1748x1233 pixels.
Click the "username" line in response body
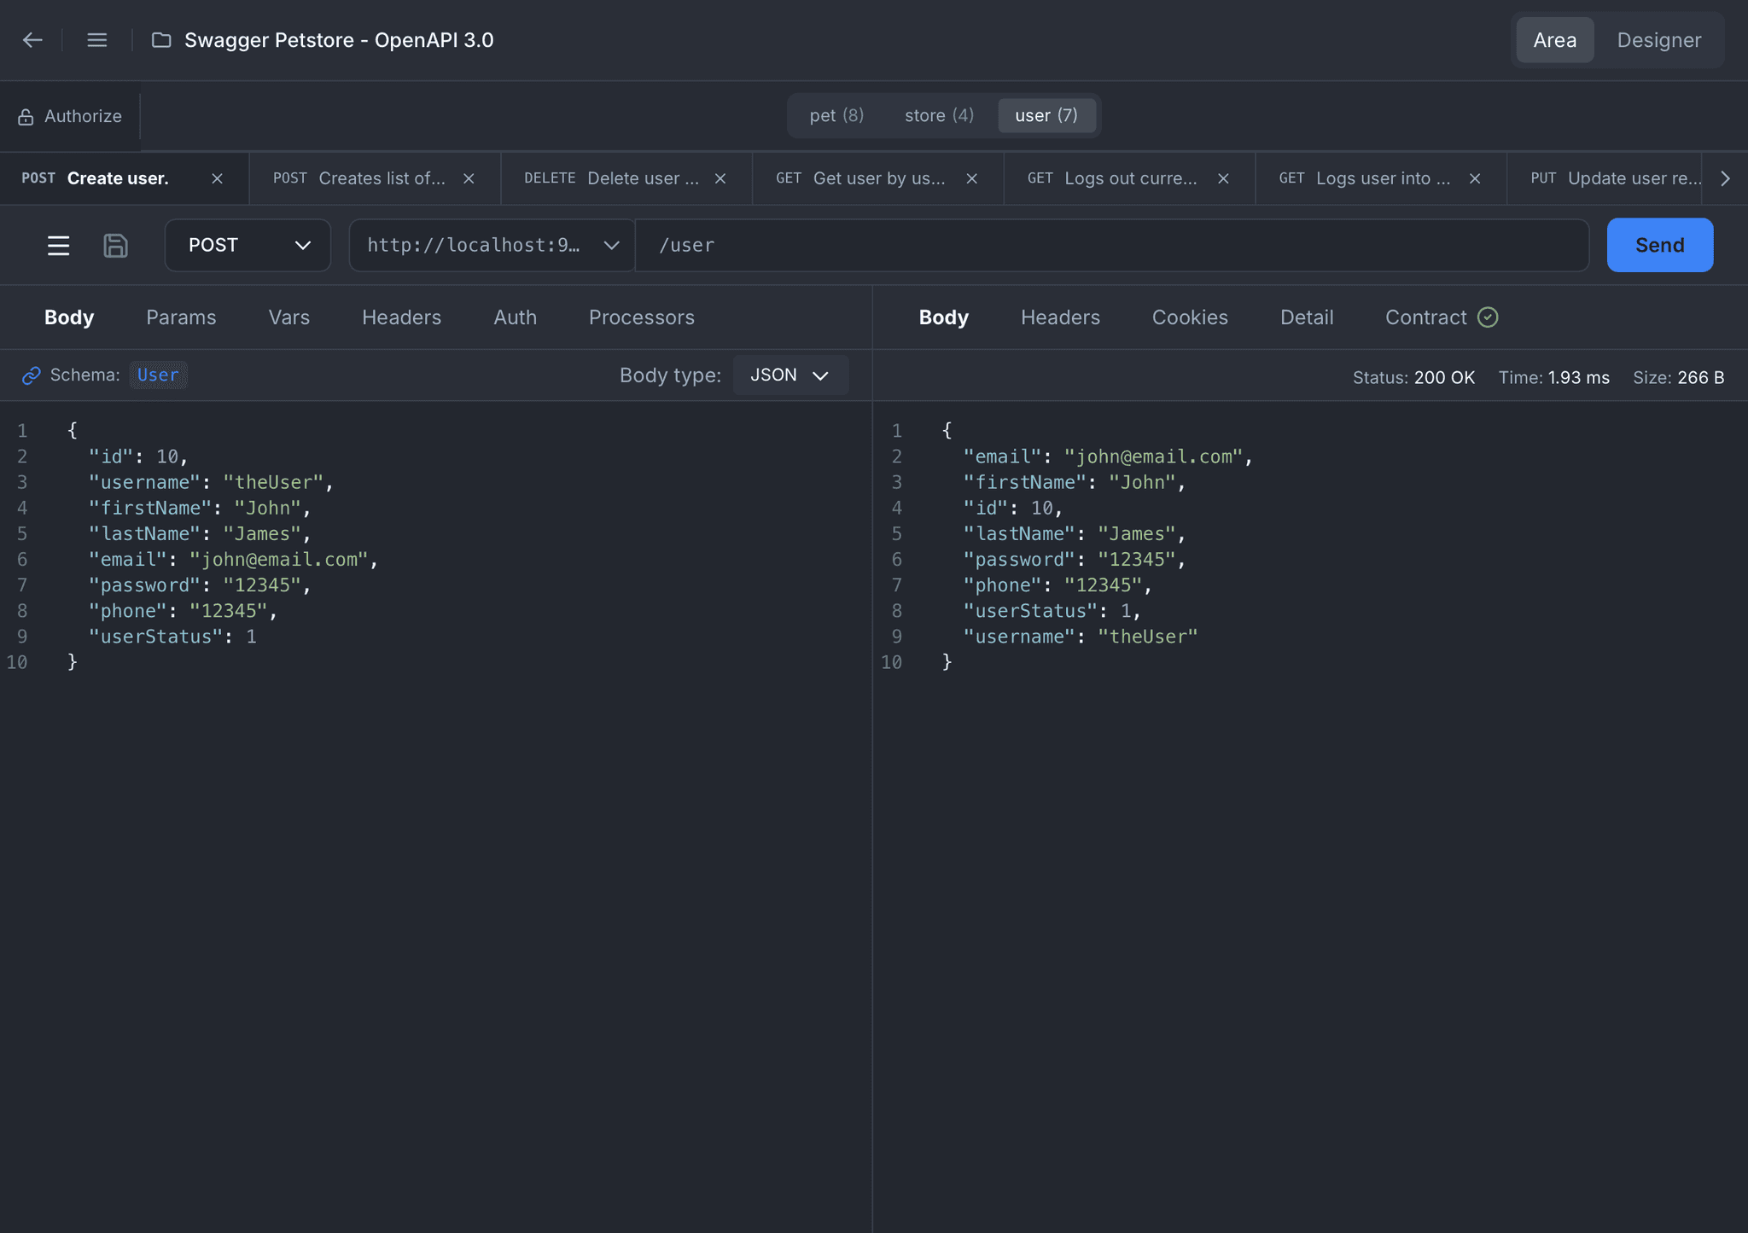1081,637
